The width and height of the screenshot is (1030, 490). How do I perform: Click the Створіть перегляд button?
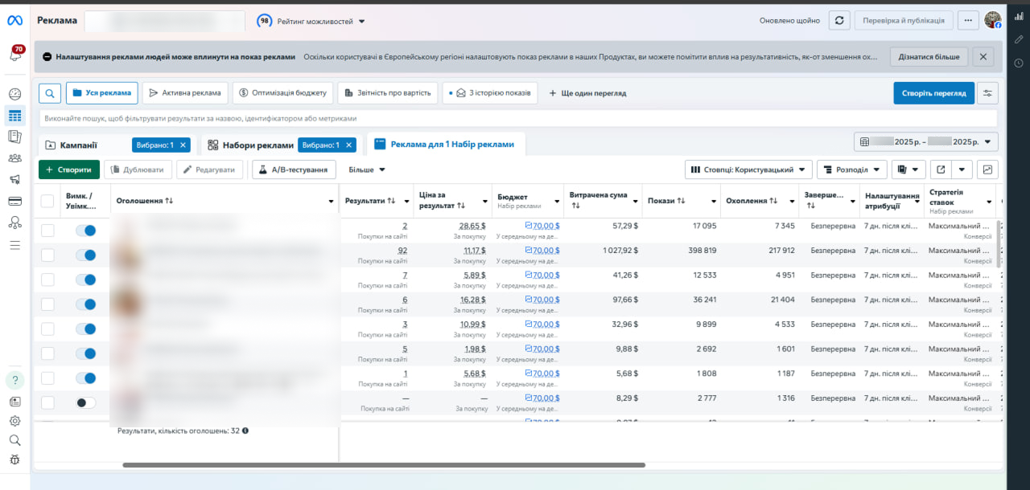click(933, 93)
